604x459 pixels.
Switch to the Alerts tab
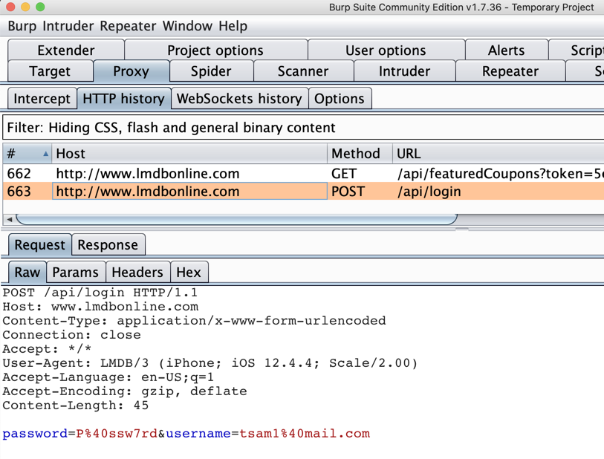(506, 50)
